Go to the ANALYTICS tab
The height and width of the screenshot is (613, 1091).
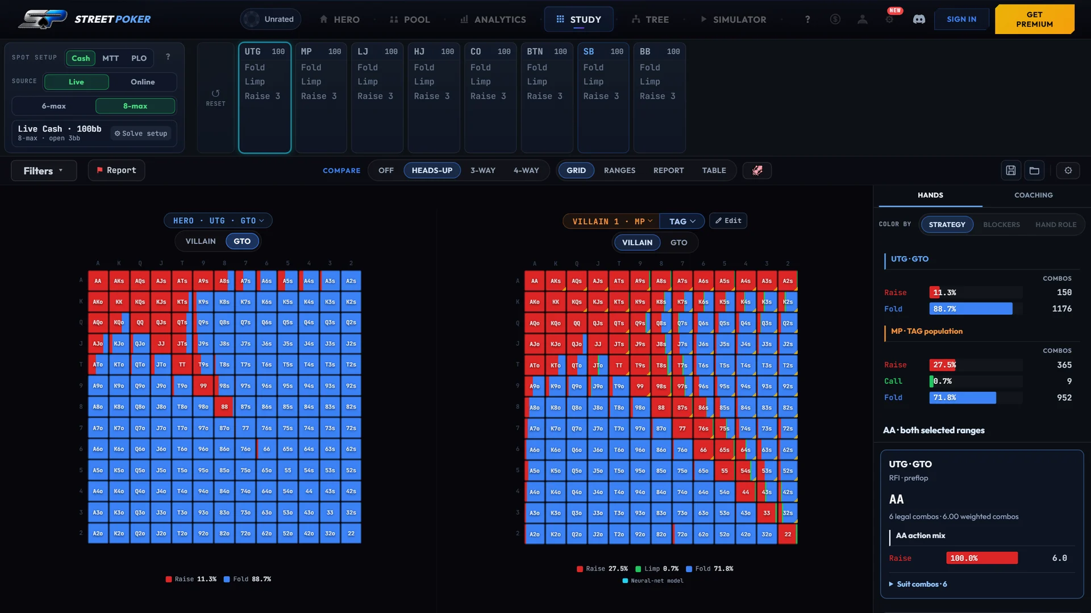[x=493, y=19]
